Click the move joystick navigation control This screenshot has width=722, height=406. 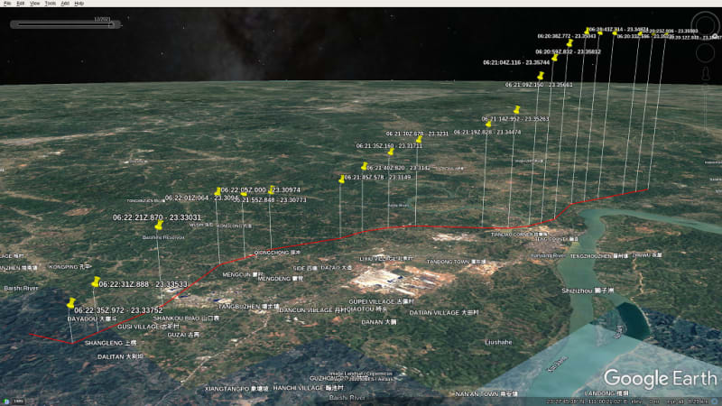(705, 53)
